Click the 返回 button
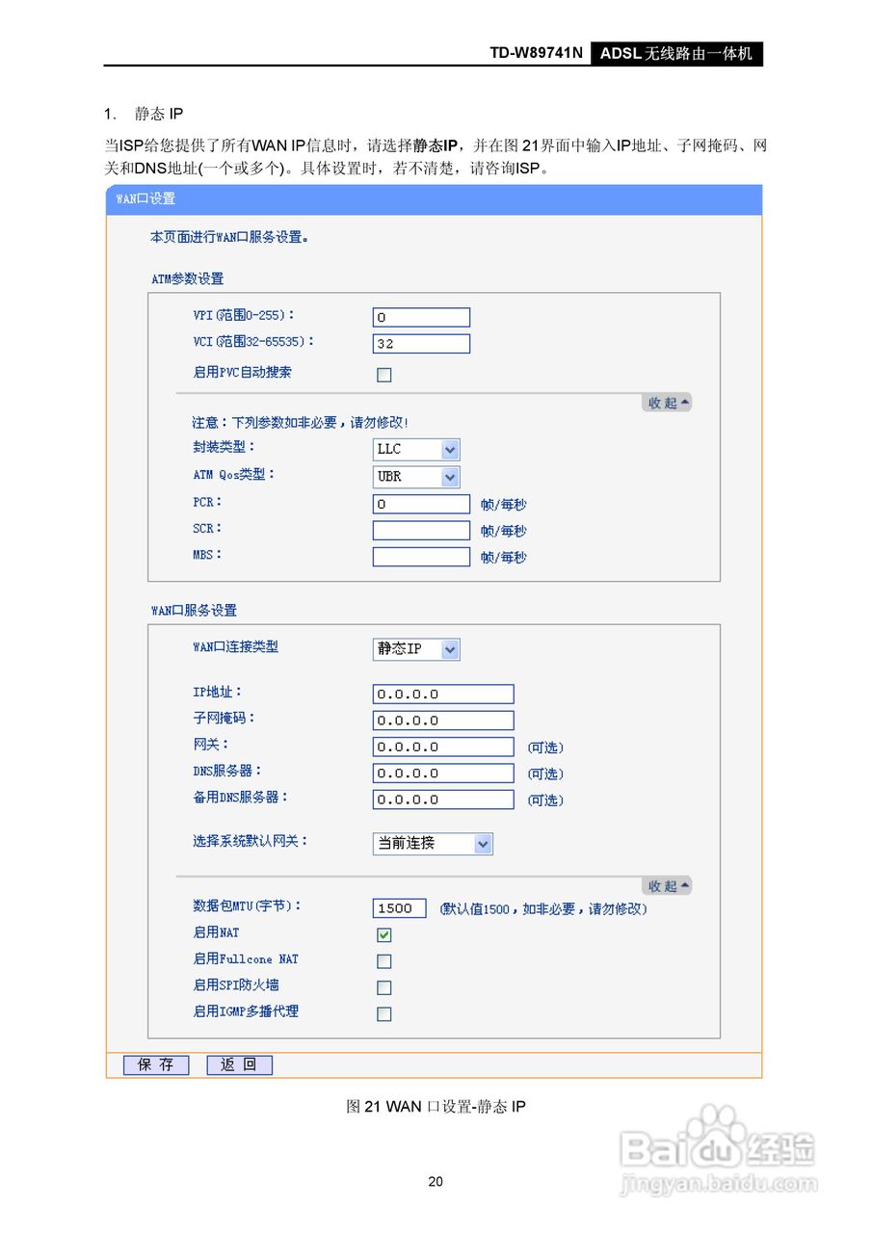 (x=239, y=1065)
